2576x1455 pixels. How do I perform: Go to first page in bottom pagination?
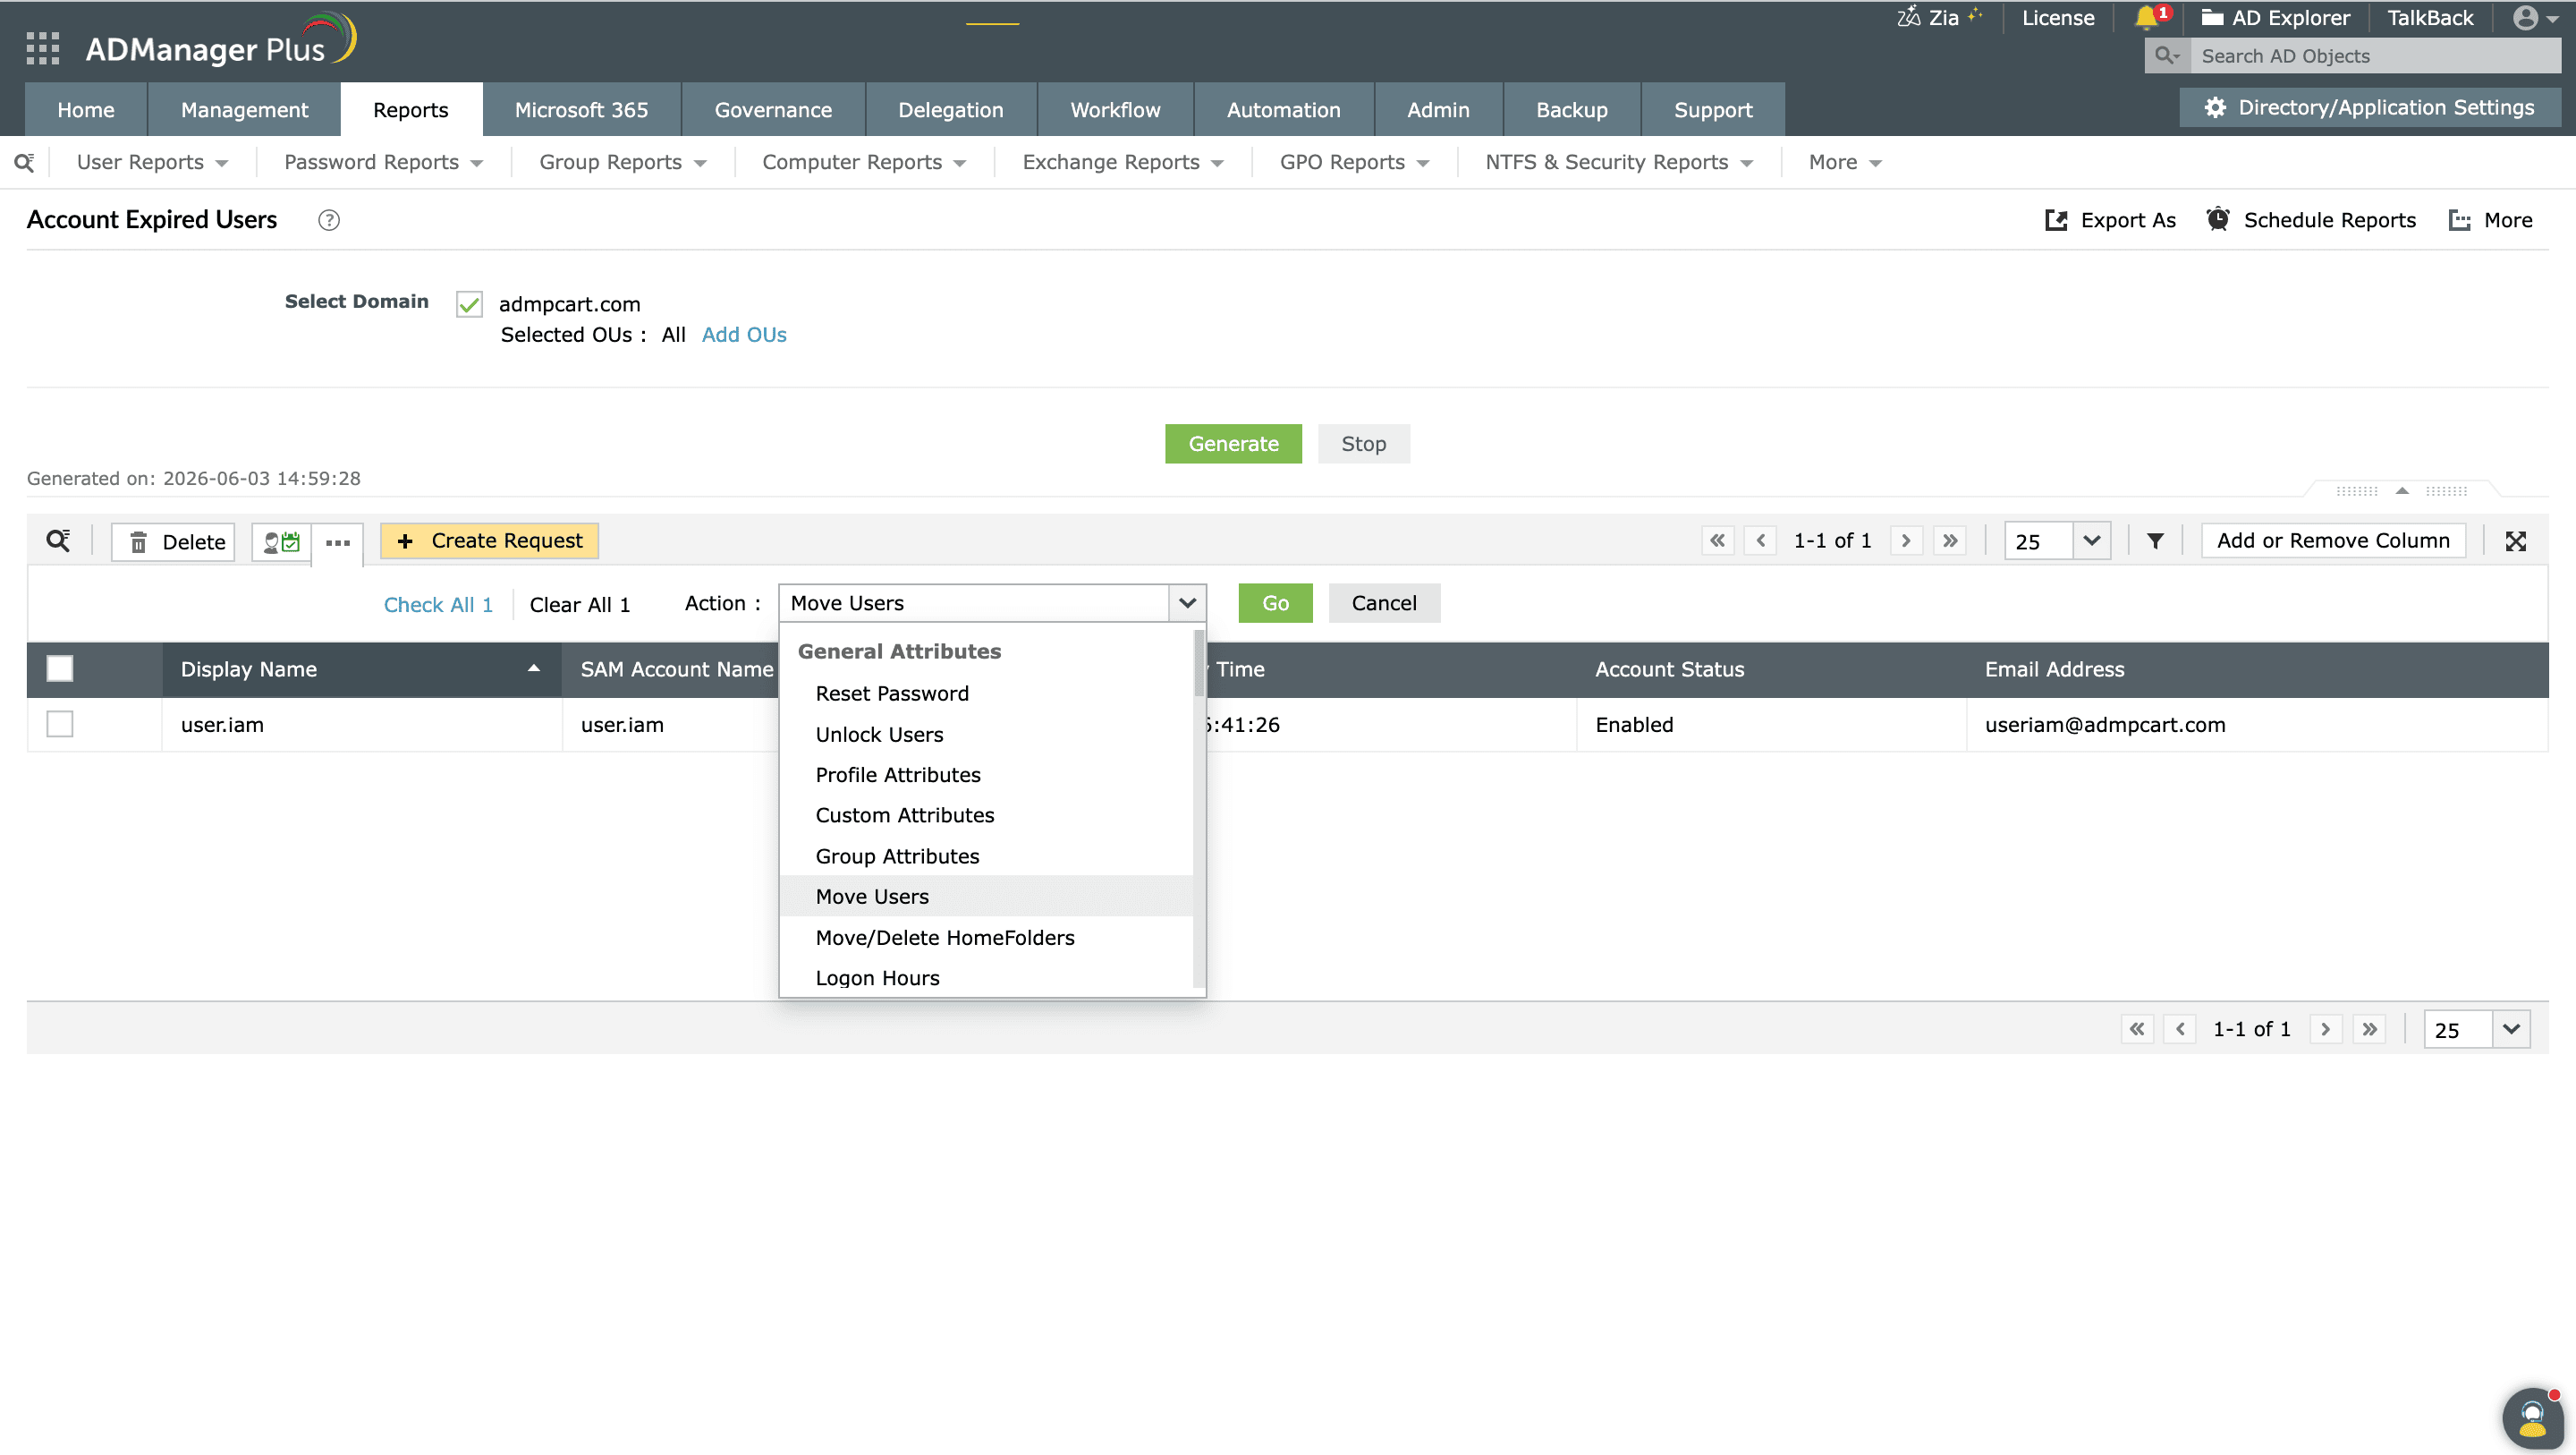click(2137, 1029)
